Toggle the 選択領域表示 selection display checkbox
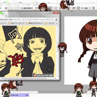 22,8
